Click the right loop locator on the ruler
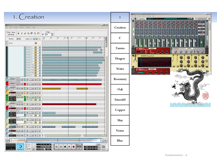Viewport: 217px width, 163px height. point(86,38)
